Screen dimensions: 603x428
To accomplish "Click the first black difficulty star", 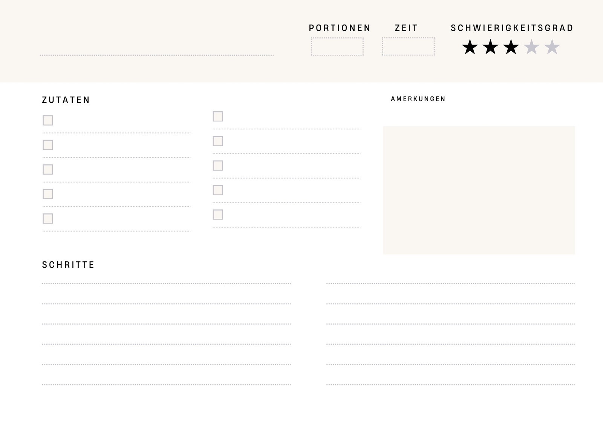I will 470,47.
